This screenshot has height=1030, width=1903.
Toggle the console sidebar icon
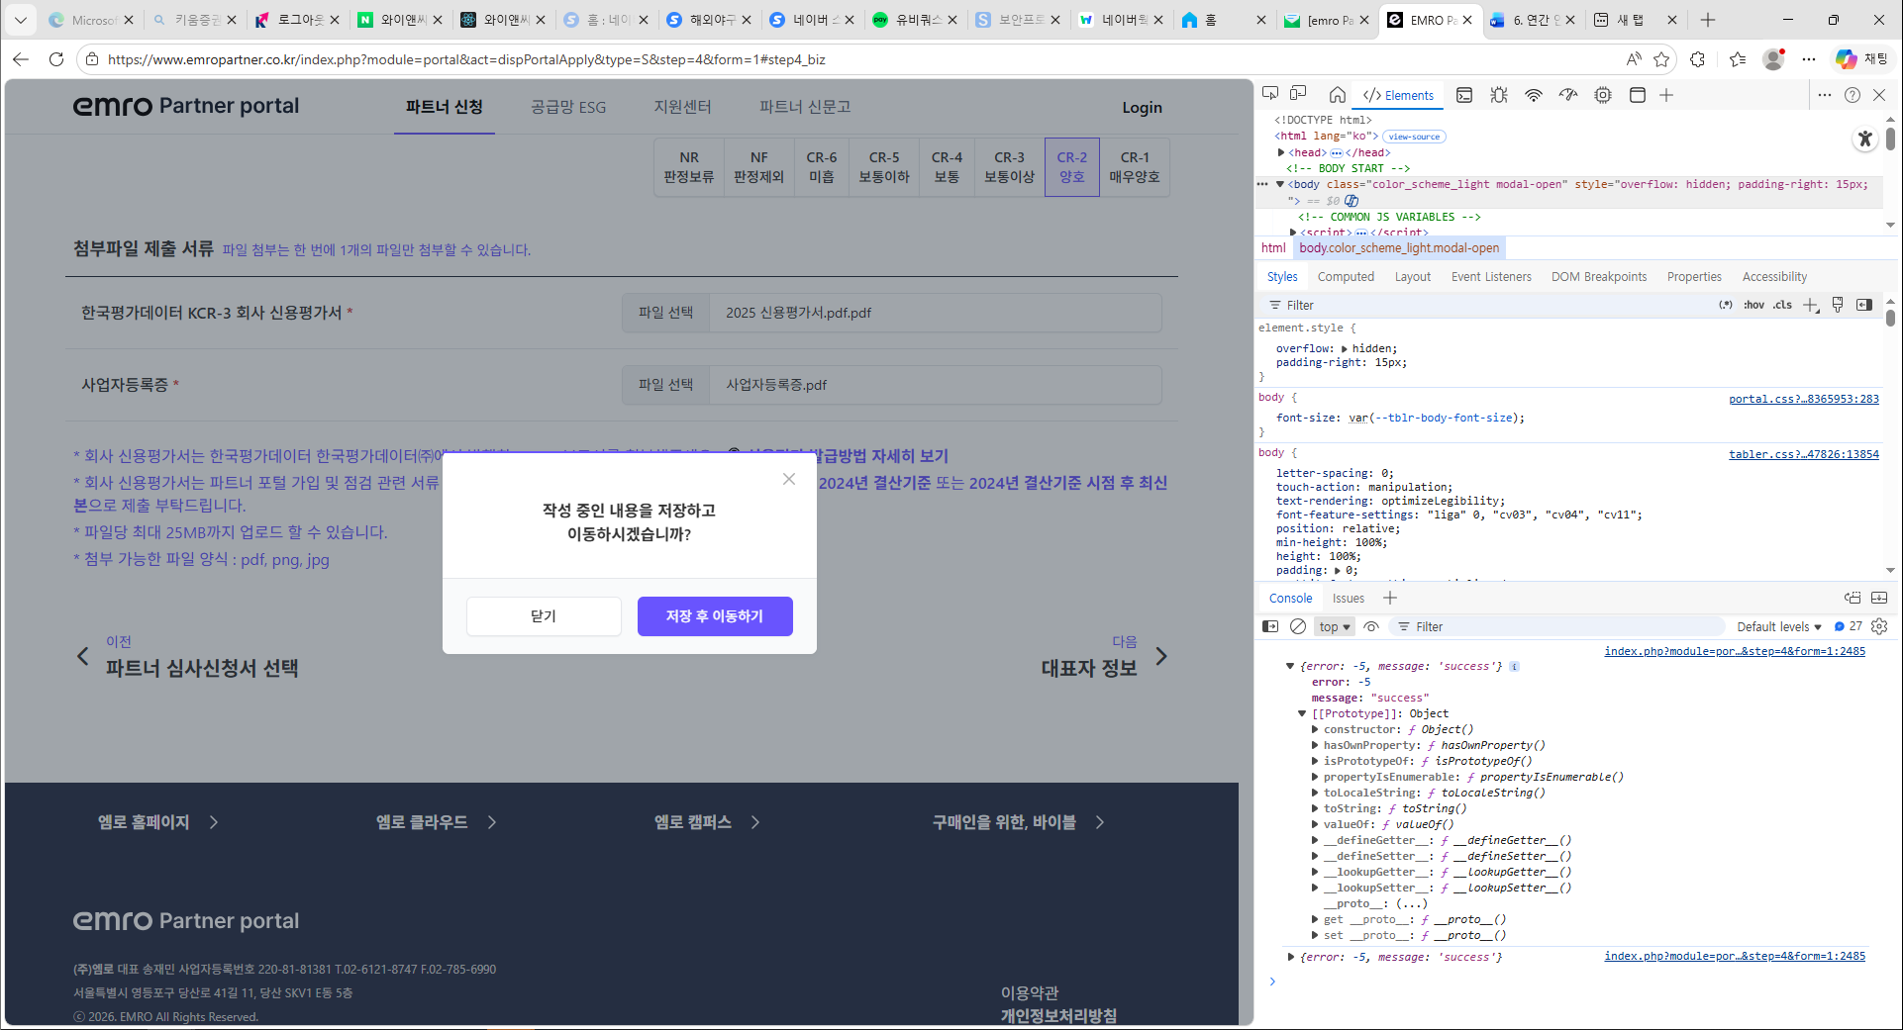click(x=1270, y=626)
